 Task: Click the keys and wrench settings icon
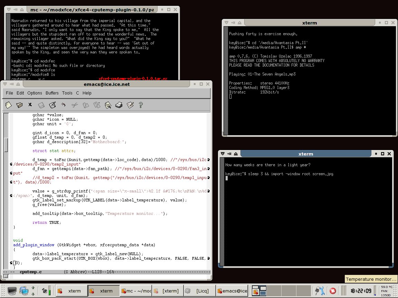320,291
